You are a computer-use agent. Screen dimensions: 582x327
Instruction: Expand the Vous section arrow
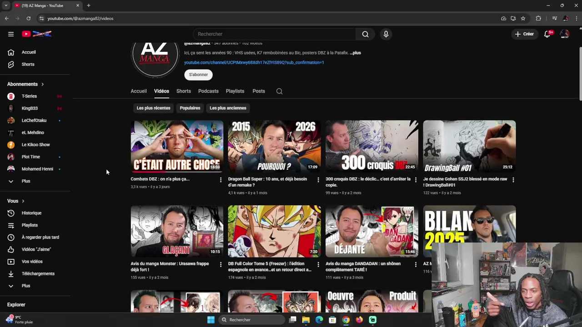23,201
